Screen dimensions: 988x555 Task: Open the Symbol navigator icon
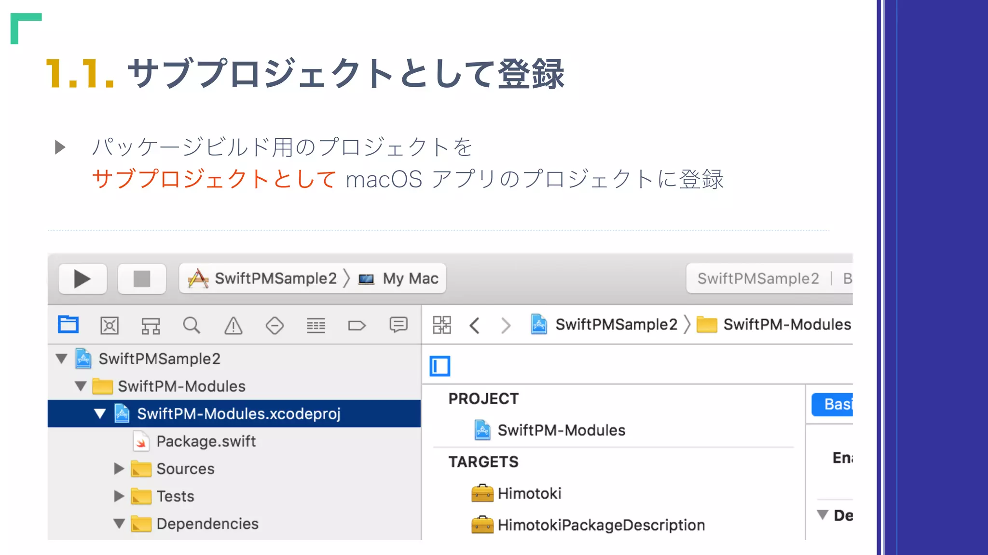151,326
